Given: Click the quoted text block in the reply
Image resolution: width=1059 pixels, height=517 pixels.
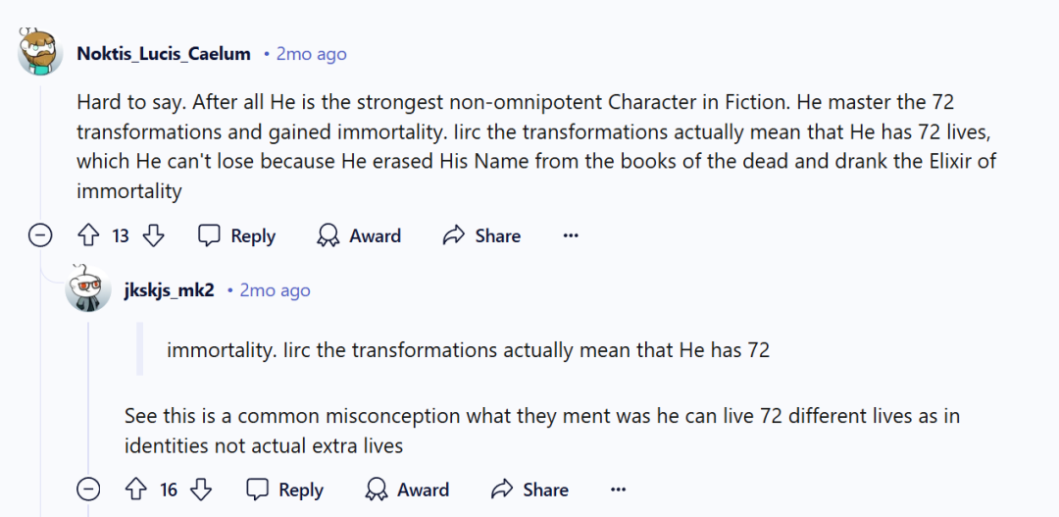Looking at the screenshot, I should click(468, 350).
